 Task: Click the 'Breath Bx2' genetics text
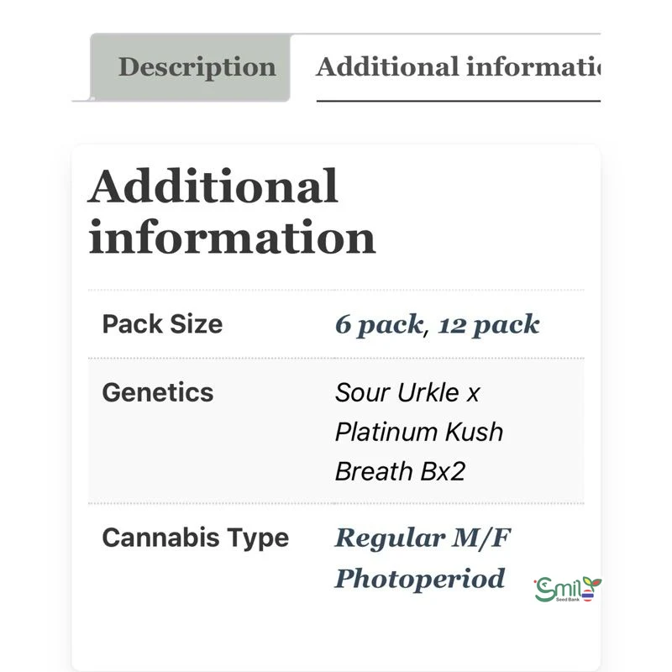pos(400,471)
